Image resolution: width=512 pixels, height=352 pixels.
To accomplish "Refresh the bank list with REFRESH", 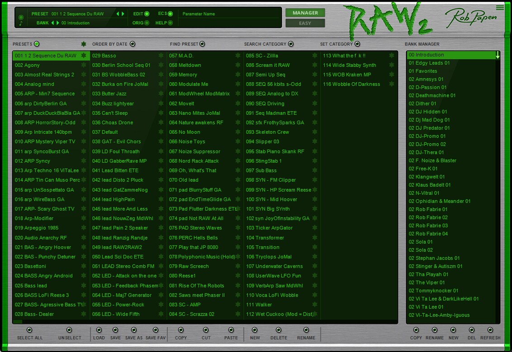I will point(490,330).
